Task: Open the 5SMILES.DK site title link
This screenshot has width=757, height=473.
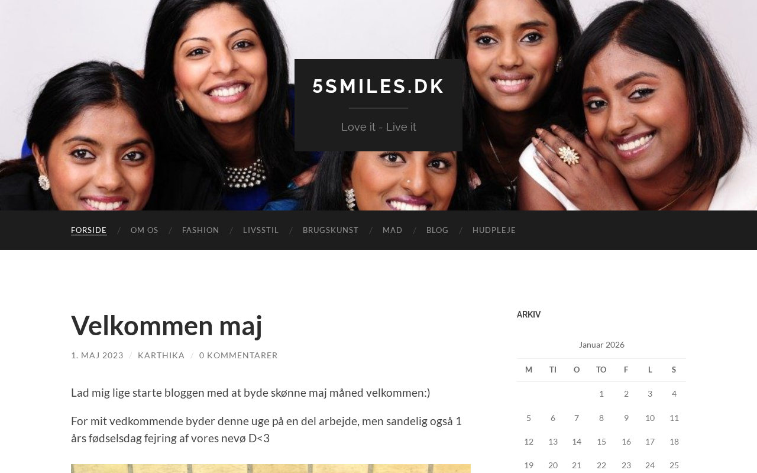Action: point(378,86)
